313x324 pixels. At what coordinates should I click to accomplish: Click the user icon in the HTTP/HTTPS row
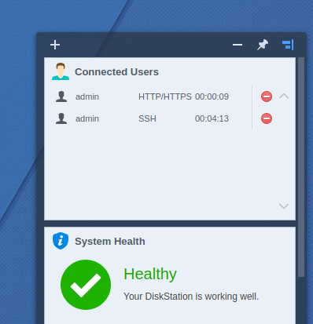pyautogui.click(x=61, y=96)
